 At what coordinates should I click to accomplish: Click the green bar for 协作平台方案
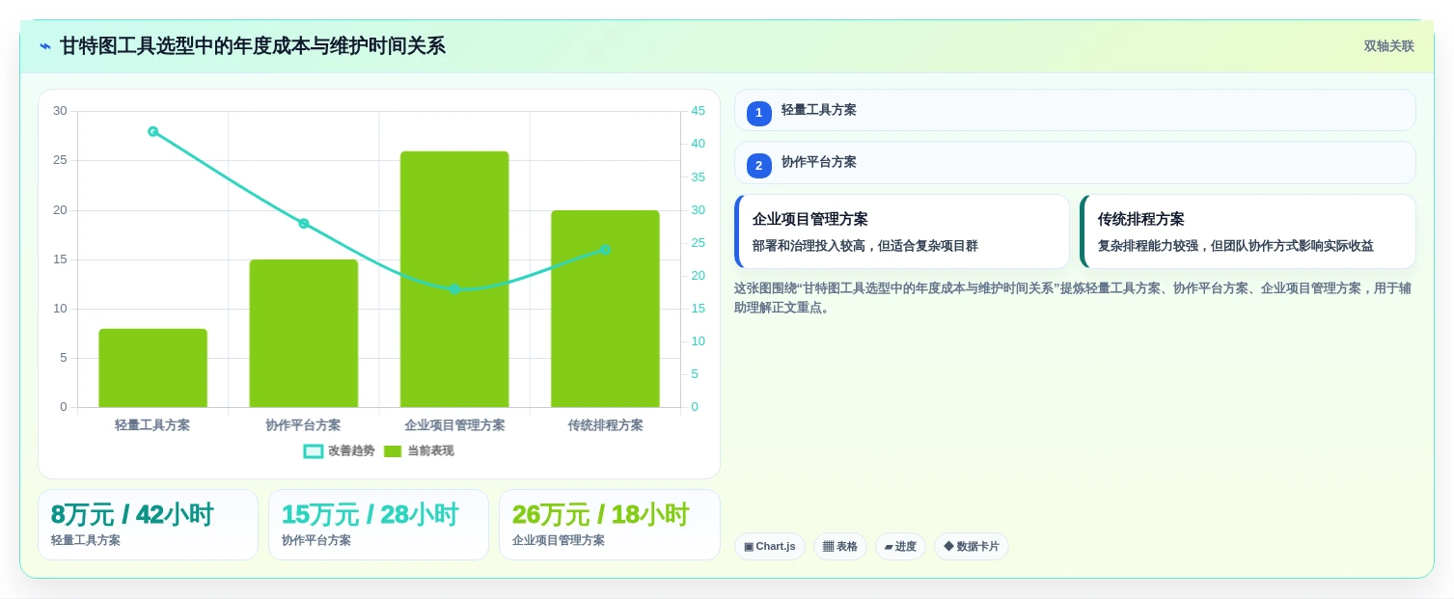pos(304,333)
